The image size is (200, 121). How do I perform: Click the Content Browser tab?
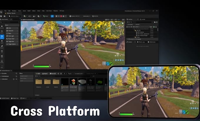coord(6,71)
